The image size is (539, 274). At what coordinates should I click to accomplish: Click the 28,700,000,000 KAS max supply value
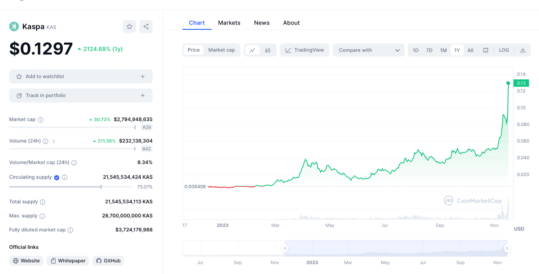click(x=127, y=216)
